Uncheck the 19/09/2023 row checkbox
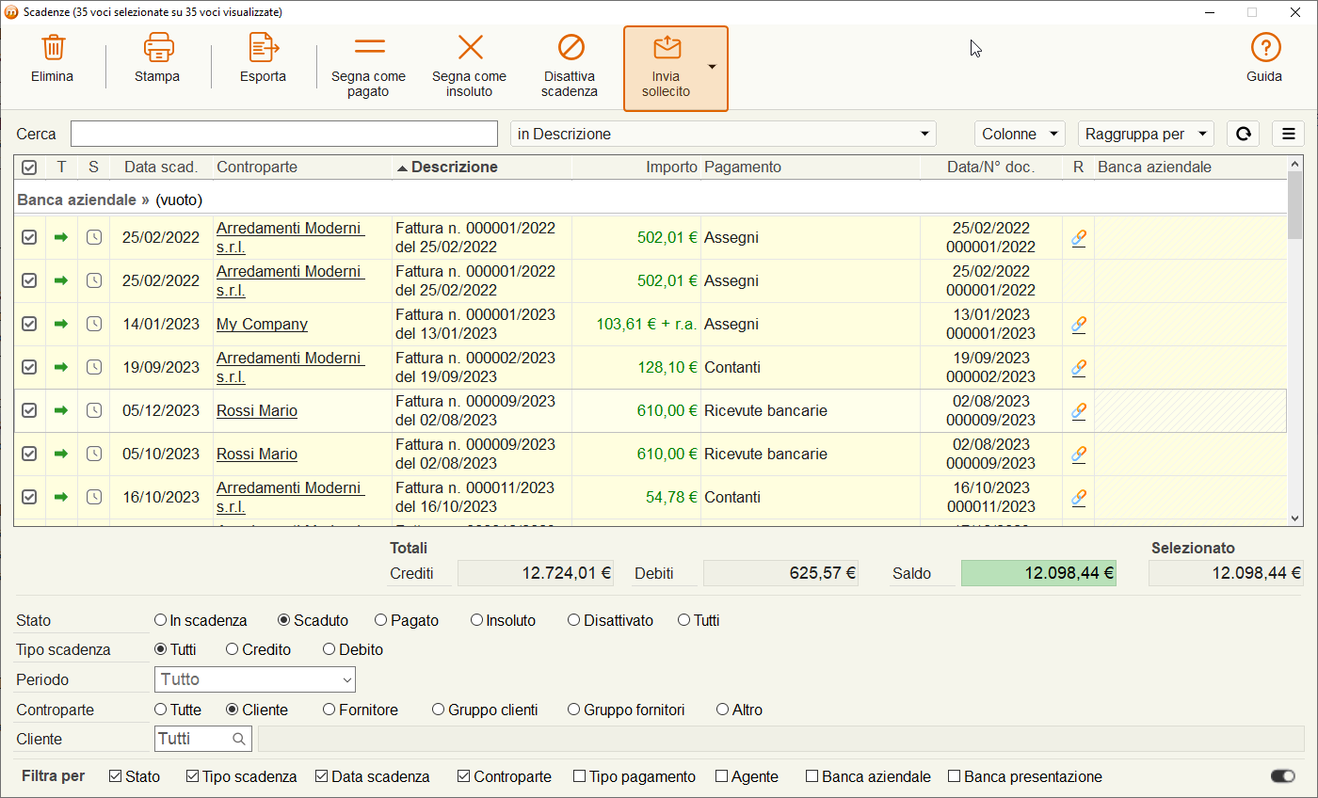 (29, 367)
